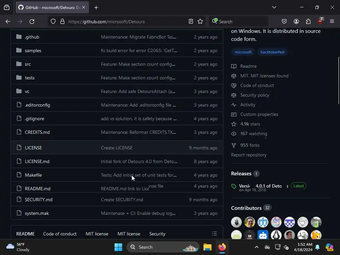Open the first MIT license tab
The image size is (340, 255).
coord(97,234)
